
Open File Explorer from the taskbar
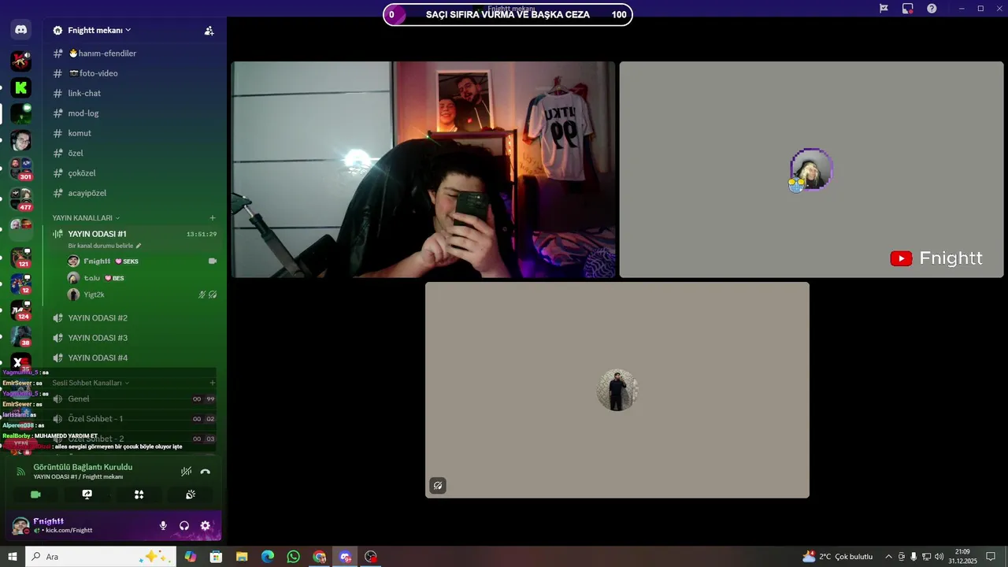tap(242, 557)
